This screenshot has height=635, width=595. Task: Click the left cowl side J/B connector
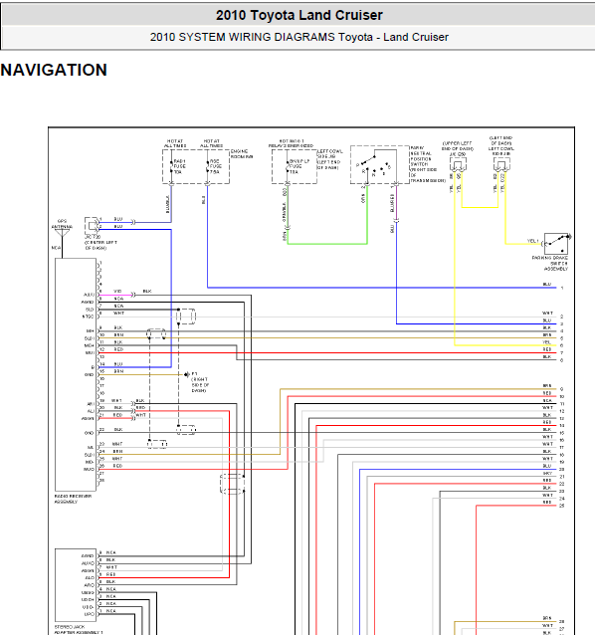(x=501, y=165)
